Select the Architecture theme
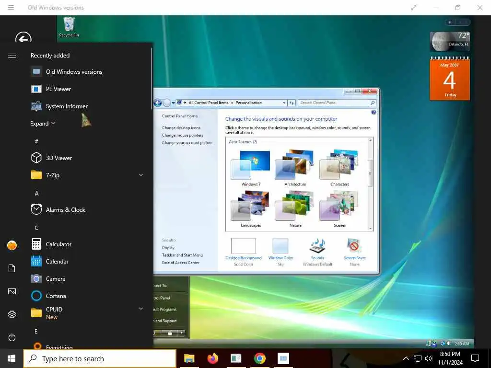Viewport: 491px width, 368px height. pos(295,168)
